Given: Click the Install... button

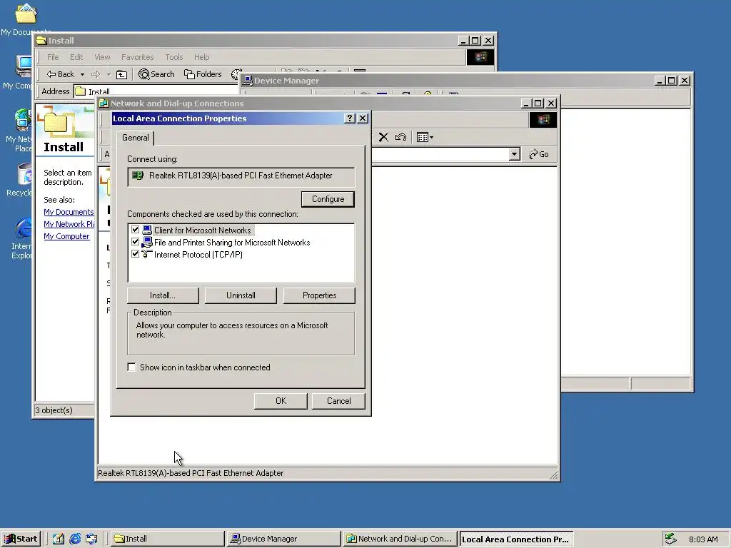Looking at the screenshot, I should 163,295.
